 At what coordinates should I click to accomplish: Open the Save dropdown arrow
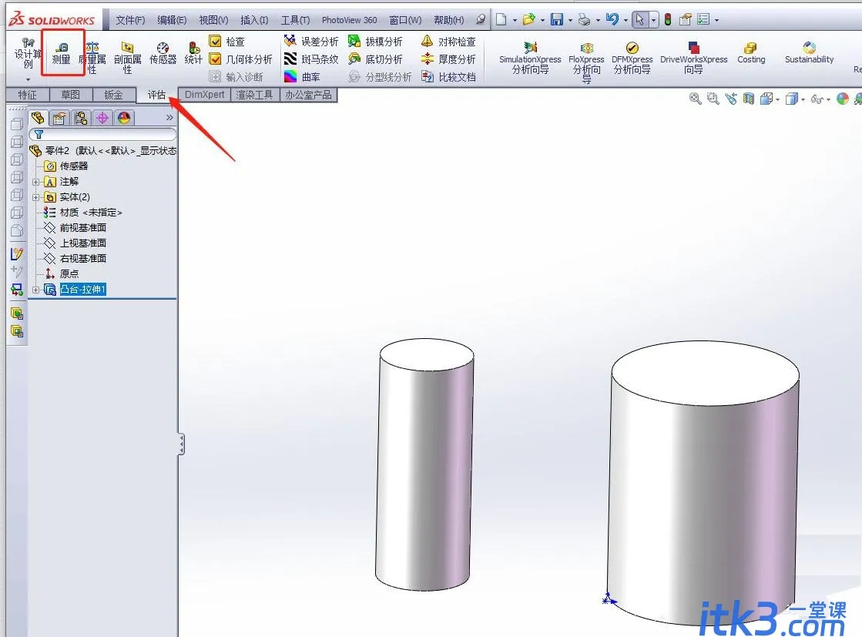click(570, 20)
